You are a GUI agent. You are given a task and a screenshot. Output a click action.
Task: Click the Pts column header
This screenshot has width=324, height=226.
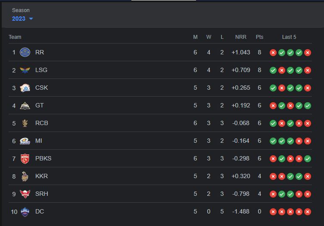click(259, 37)
